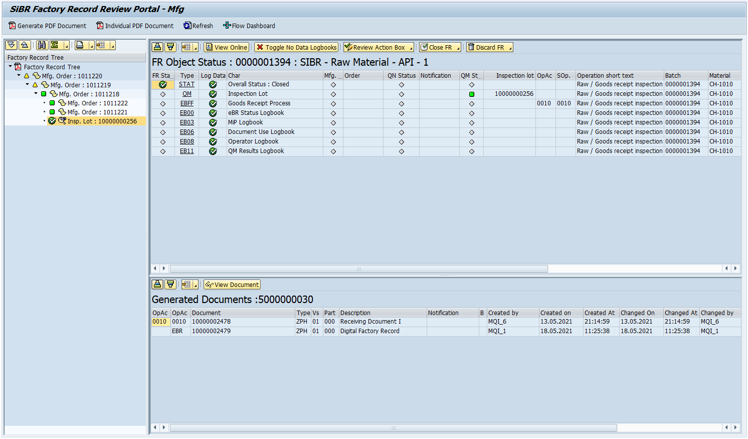Click layout icon in Generated Documents toolbar
Viewport: 748px width, 439px height.
point(187,284)
